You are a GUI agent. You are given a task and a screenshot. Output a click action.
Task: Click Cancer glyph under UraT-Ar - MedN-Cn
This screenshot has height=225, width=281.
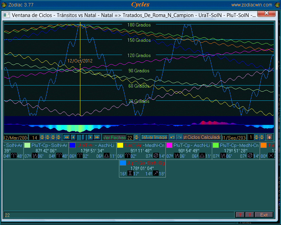coord(156,156)
